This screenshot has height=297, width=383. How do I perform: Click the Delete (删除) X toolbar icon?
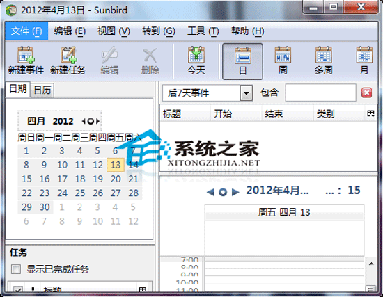[150, 55]
